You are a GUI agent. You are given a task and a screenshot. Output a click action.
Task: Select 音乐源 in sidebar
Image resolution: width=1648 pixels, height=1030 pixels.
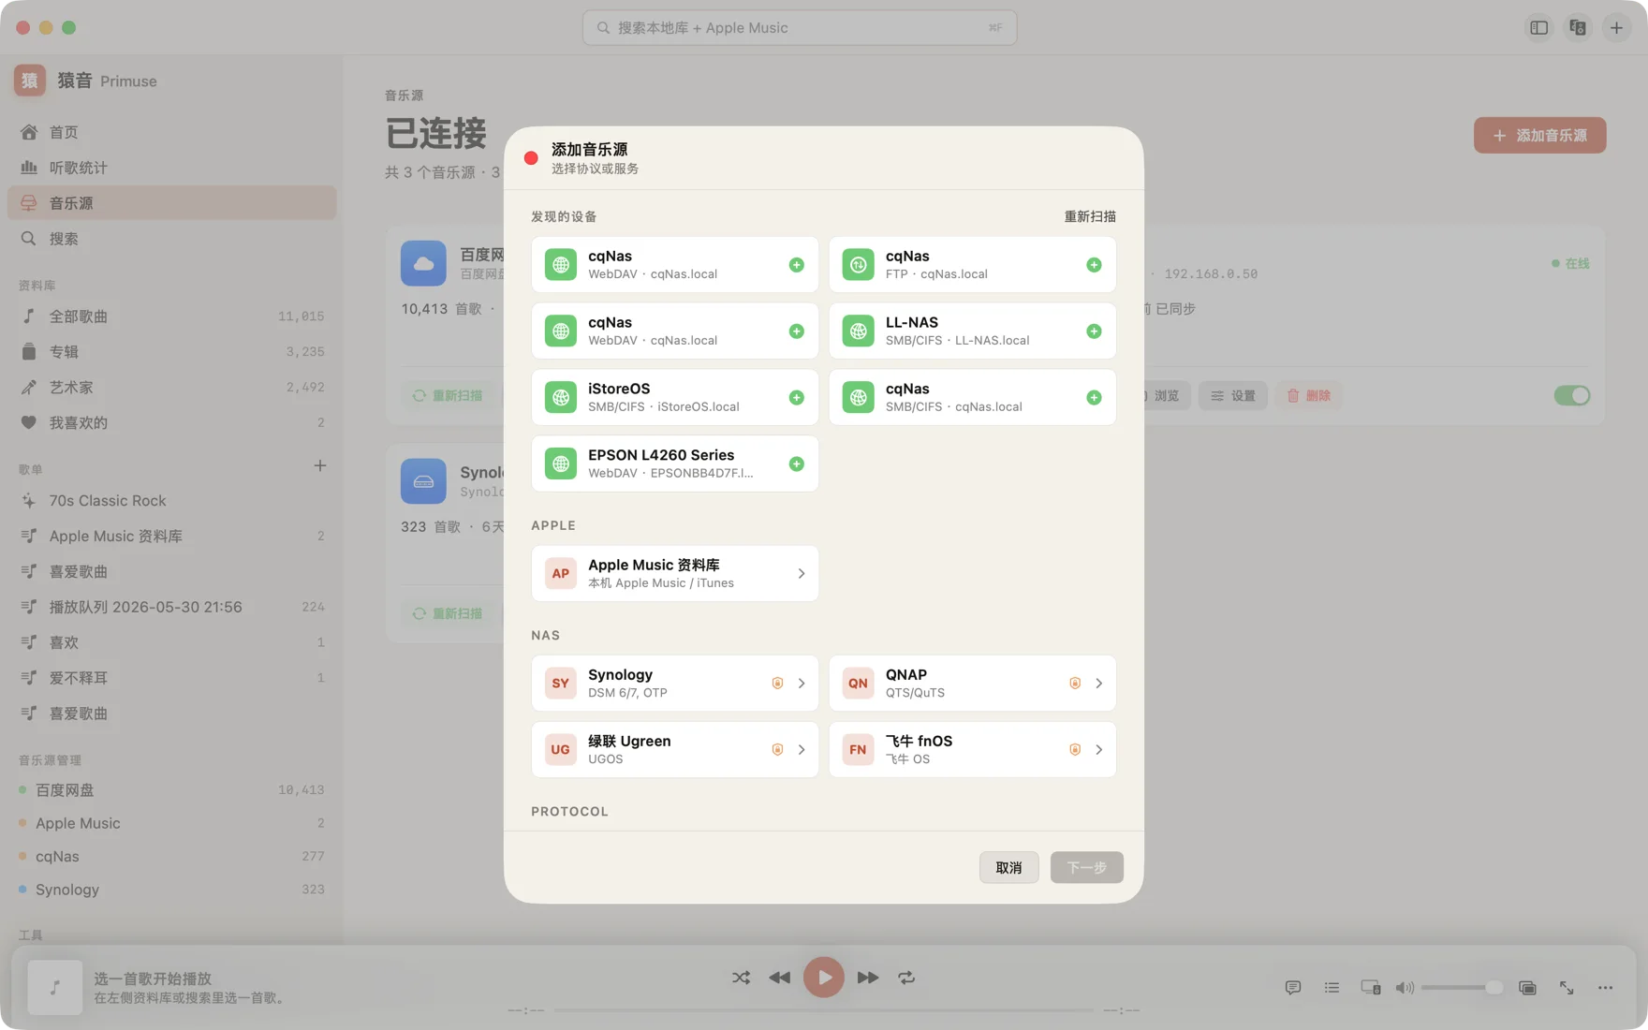[171, 203]
